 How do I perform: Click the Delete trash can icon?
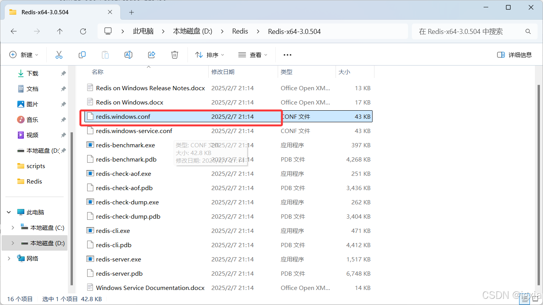tap(175, 55)
